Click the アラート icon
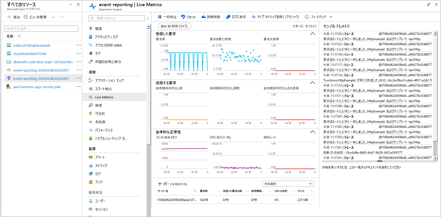Viewport: 441px width, 217px height. point(91,157)
